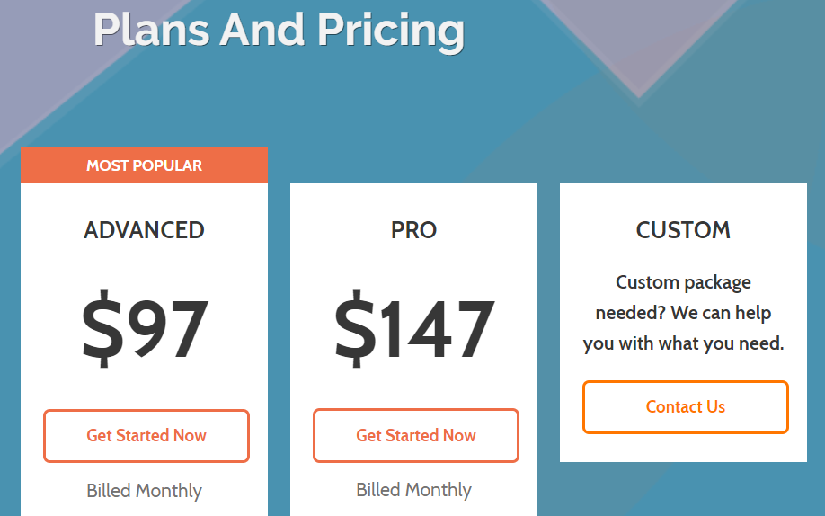Click the custom package description text
The height and width of the screenshot is (516, 825).
684,313
